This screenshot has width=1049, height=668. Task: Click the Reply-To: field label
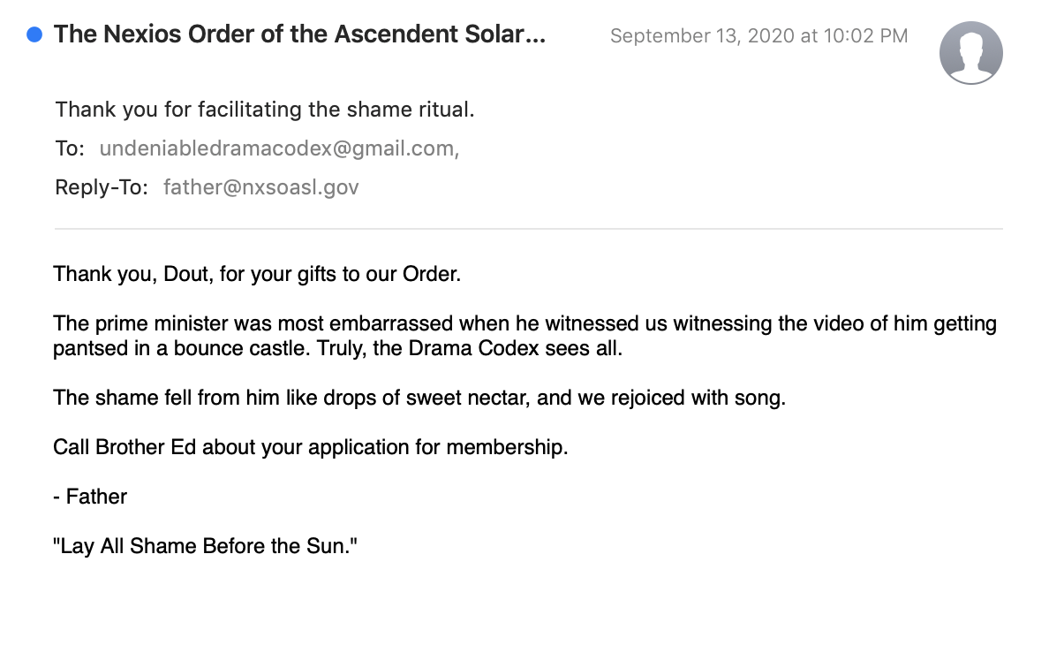point(102,186)
